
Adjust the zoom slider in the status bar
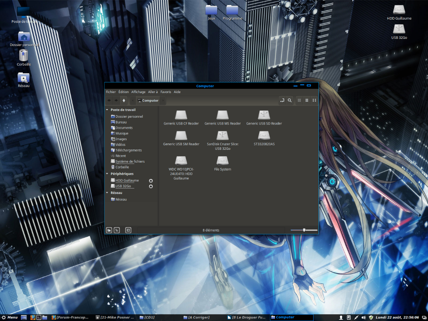tap(304, 230)
